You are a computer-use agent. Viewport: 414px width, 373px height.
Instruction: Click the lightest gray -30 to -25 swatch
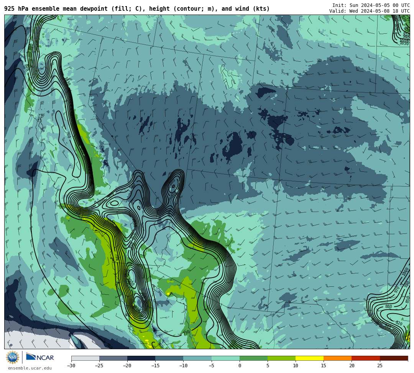(85, 358)
